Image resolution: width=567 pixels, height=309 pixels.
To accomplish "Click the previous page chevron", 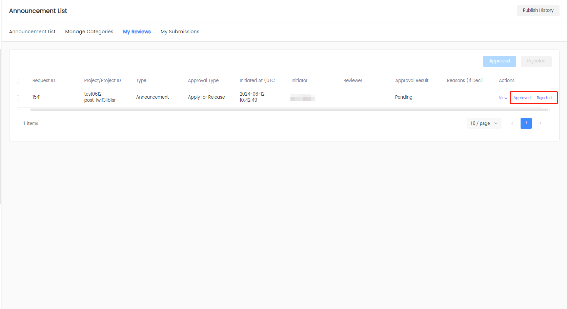I will click(x=512, y=123).
